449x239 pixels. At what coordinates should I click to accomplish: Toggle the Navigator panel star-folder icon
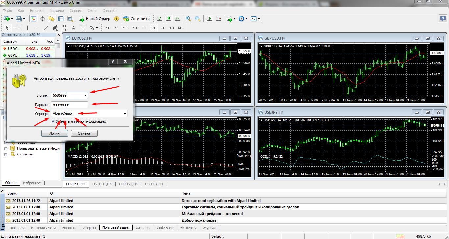tap(52, 19)
